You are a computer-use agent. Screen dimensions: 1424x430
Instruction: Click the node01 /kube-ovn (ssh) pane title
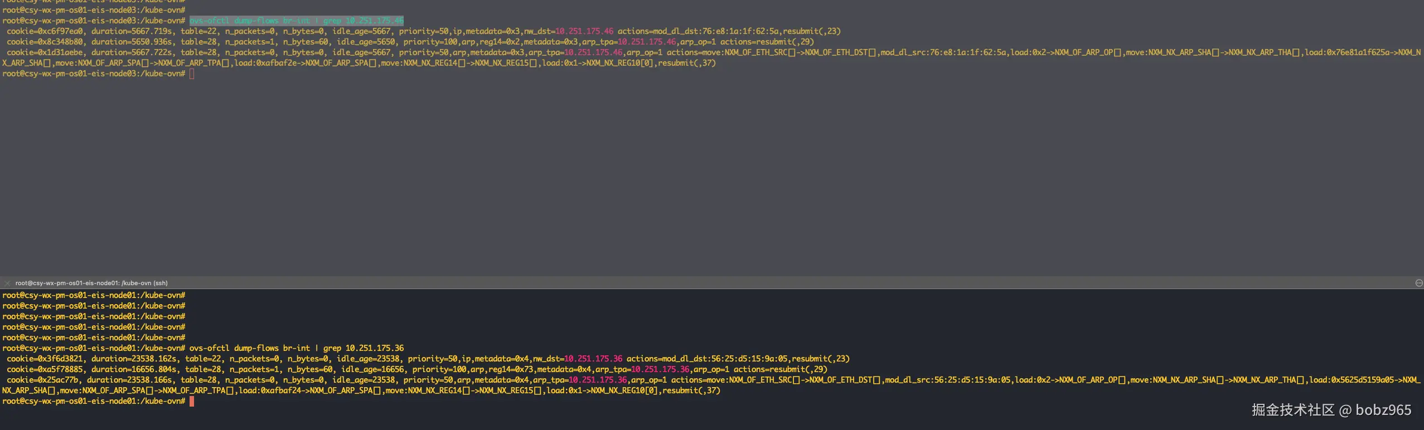coord(91,283)
